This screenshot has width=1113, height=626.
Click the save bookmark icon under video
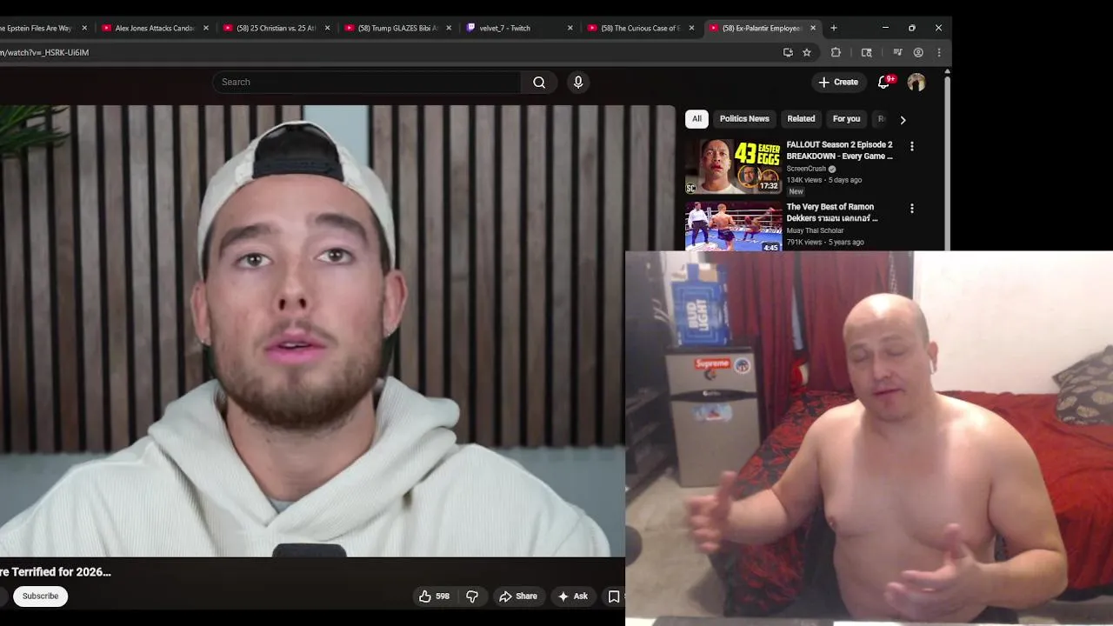[614, 596]
